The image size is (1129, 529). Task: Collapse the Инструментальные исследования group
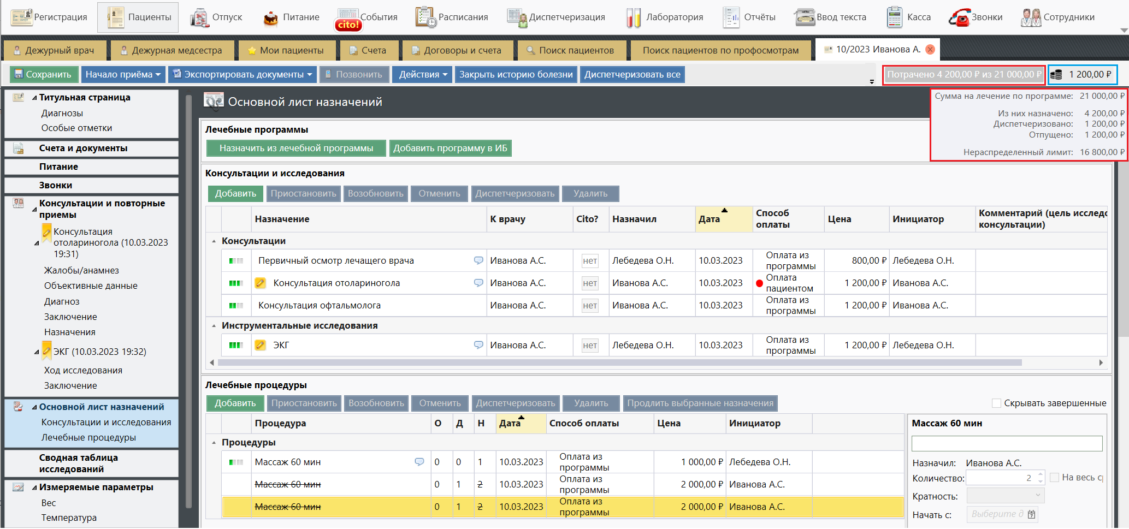(214, 326)
